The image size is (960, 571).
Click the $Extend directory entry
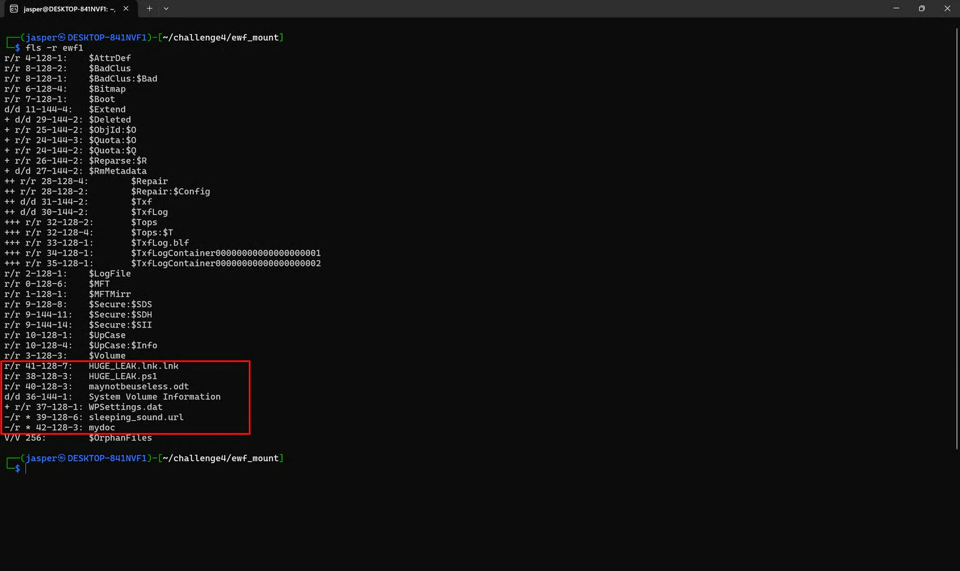pyautogui.click(x=107, y=109)
